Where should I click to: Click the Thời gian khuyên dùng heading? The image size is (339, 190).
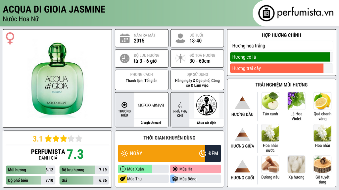(x=169, y=138)
